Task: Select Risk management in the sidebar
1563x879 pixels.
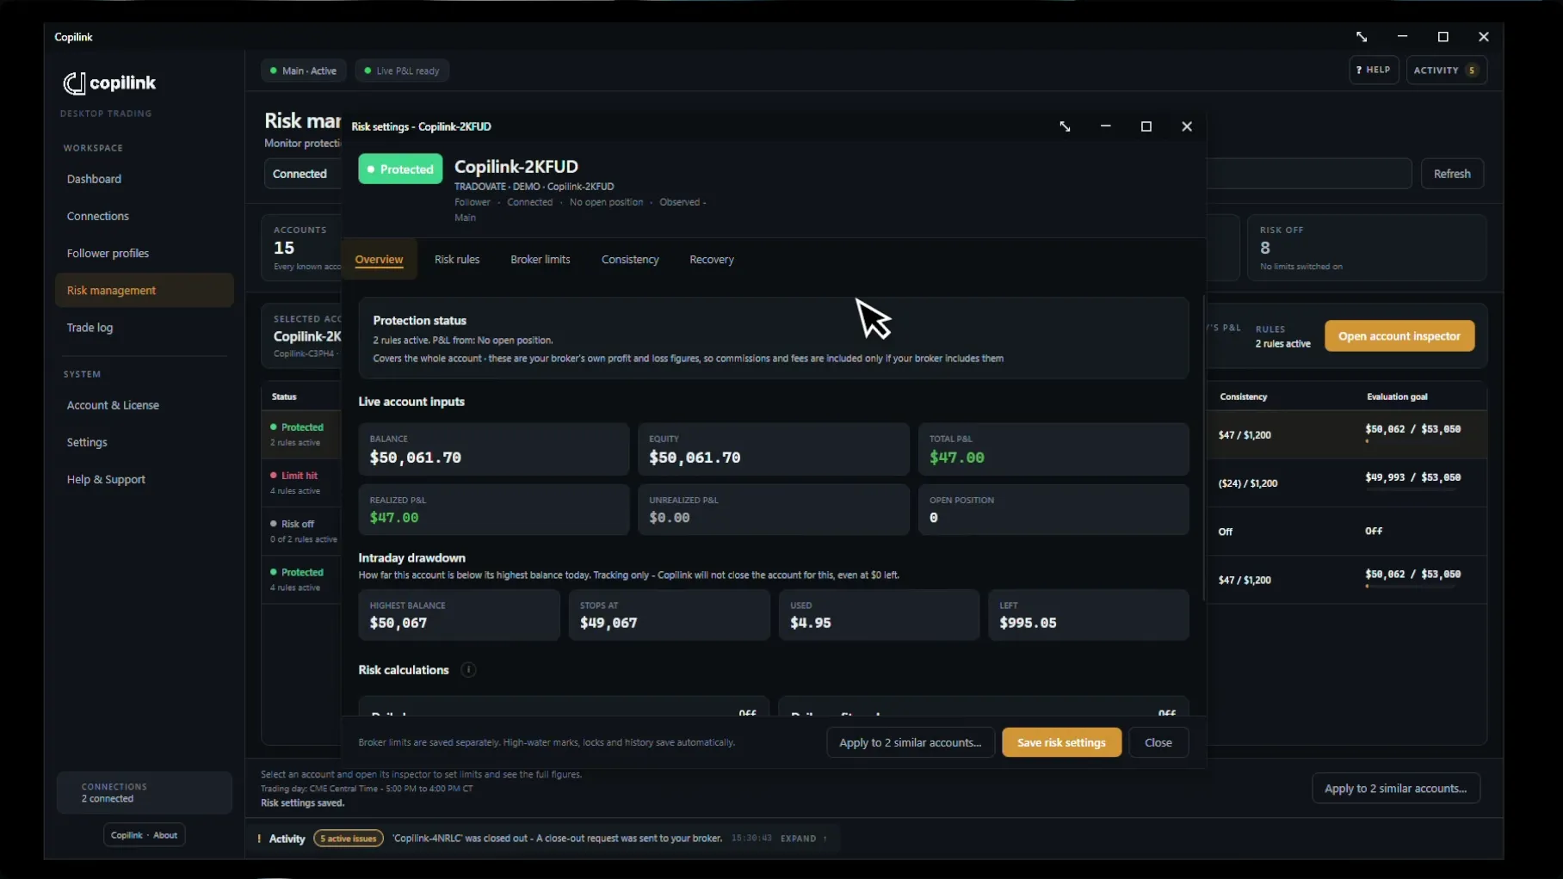Action: [x=145, y=291]
